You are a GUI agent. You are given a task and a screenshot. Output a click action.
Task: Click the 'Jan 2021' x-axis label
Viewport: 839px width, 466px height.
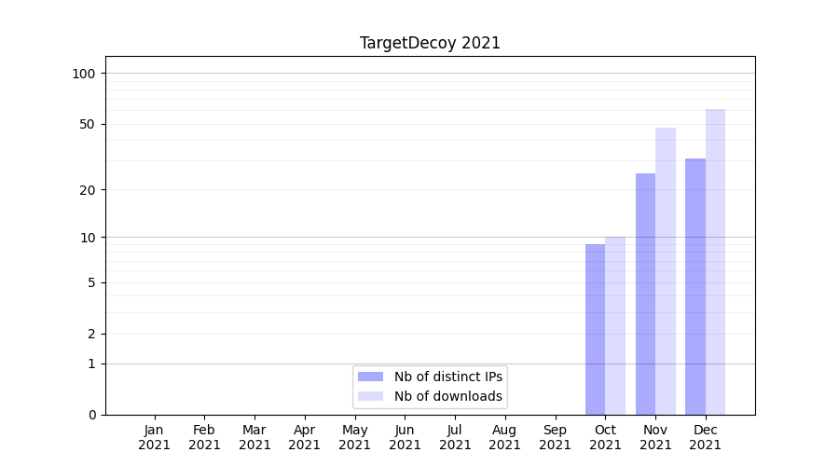(x=154, y=437)
